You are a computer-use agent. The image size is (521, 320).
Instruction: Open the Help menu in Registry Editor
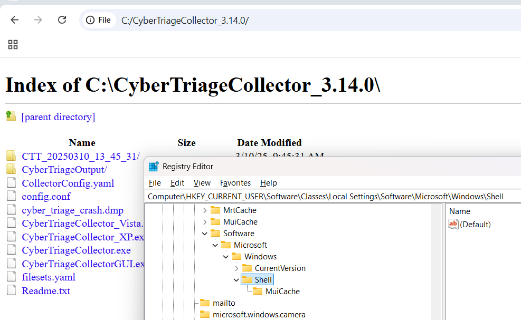[269, 183]
